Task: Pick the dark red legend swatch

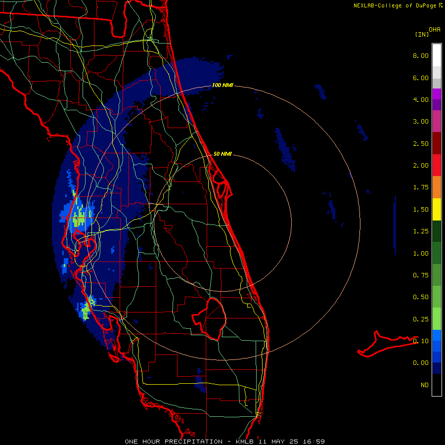Action: 437,143
